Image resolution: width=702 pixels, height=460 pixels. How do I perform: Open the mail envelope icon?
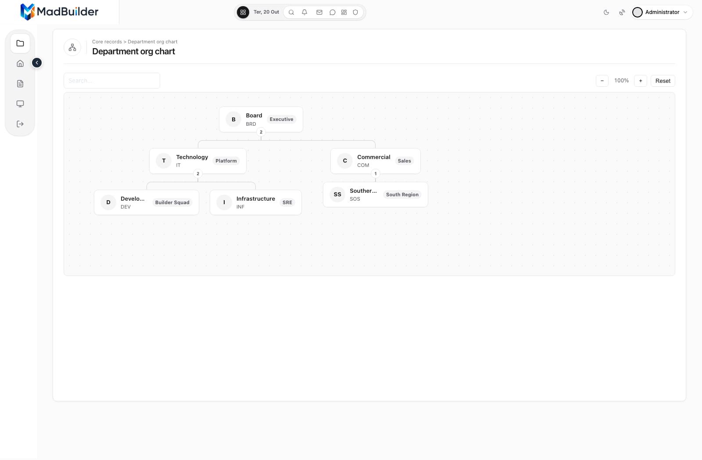coord(319,12)
